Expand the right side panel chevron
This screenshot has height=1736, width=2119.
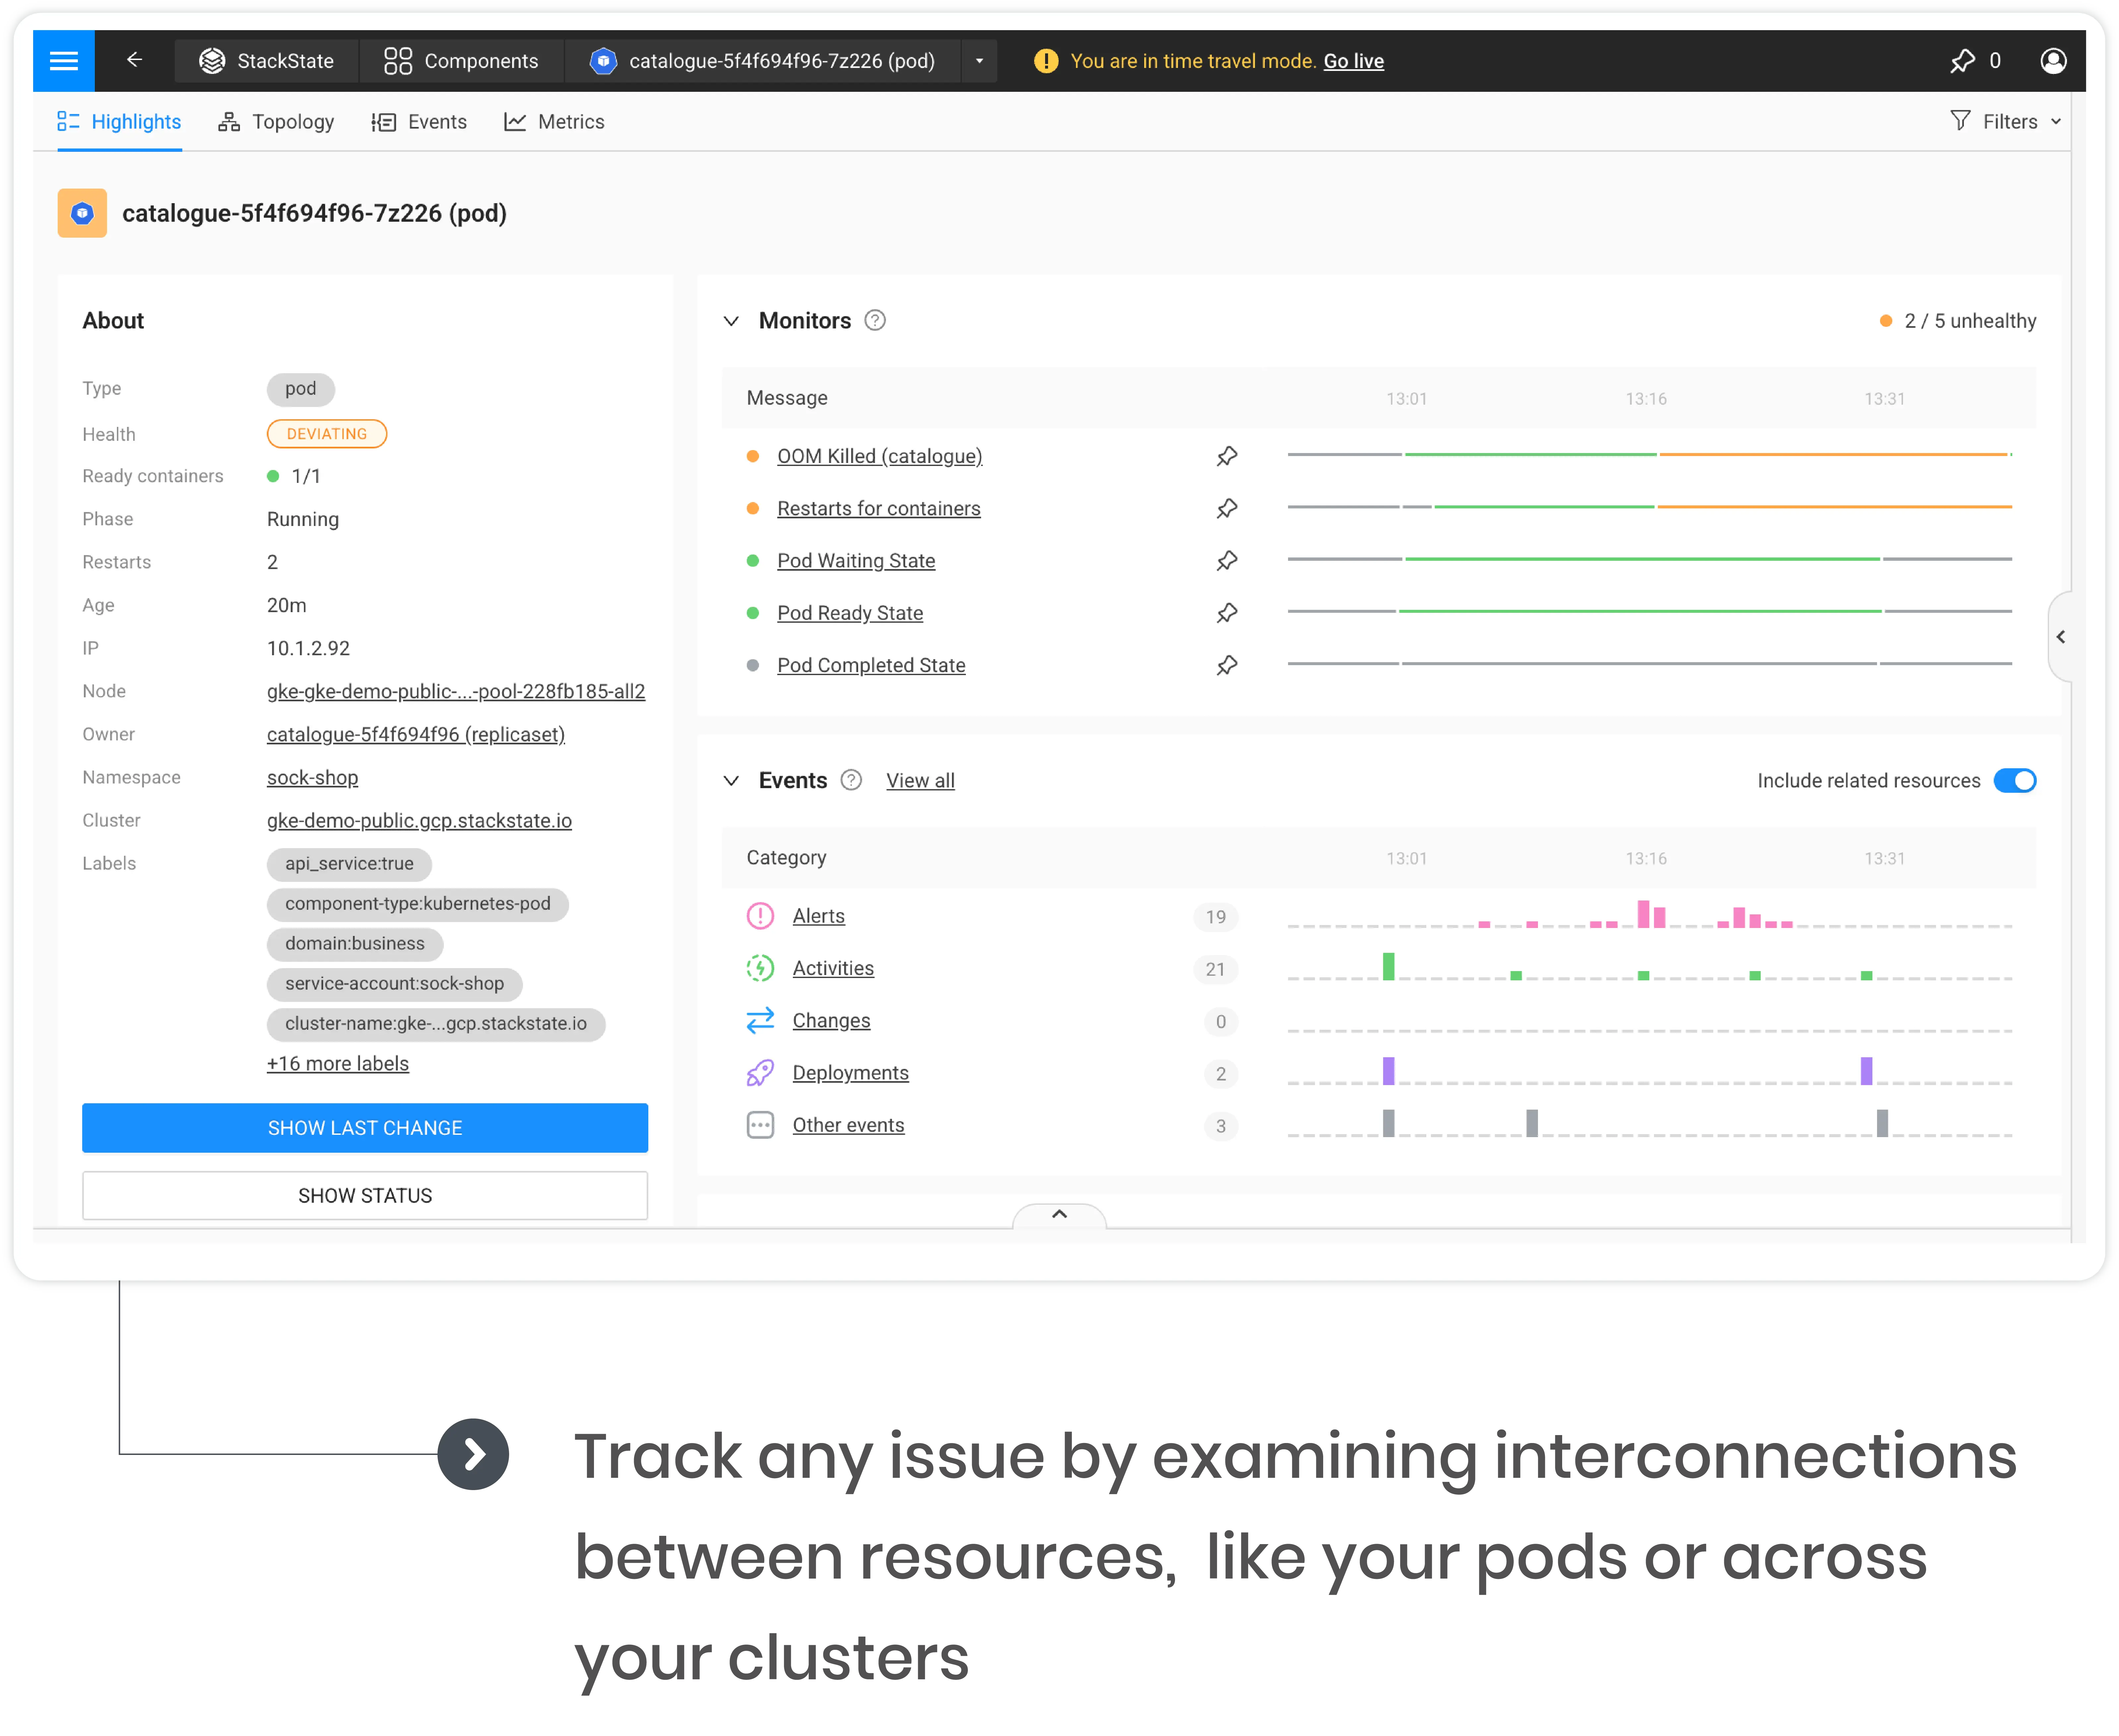click(2060, 637)
